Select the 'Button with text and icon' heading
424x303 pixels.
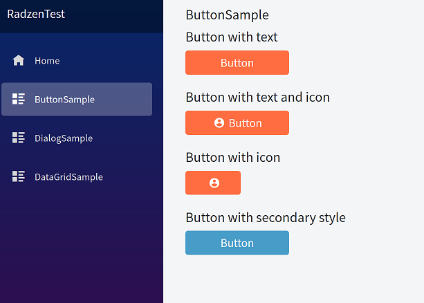[x=257, y=97]
